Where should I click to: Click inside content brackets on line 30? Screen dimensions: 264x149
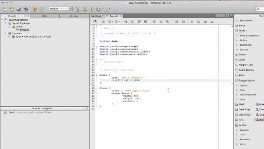pos(140,101)
